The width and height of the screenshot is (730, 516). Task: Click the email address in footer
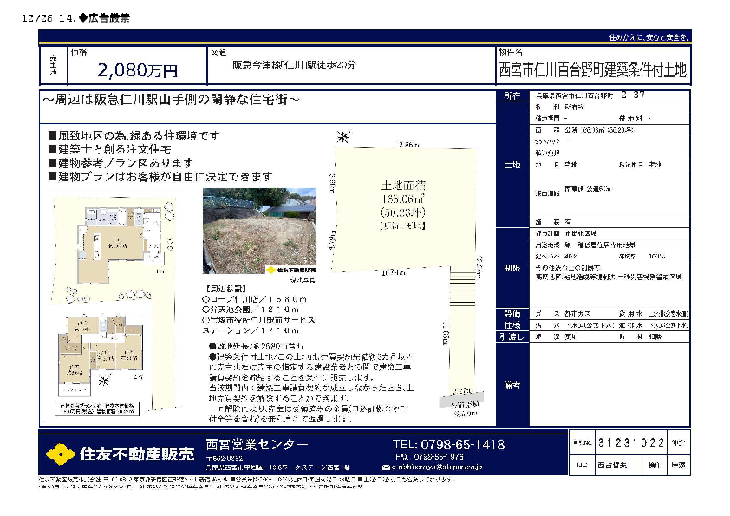(438, 467)
